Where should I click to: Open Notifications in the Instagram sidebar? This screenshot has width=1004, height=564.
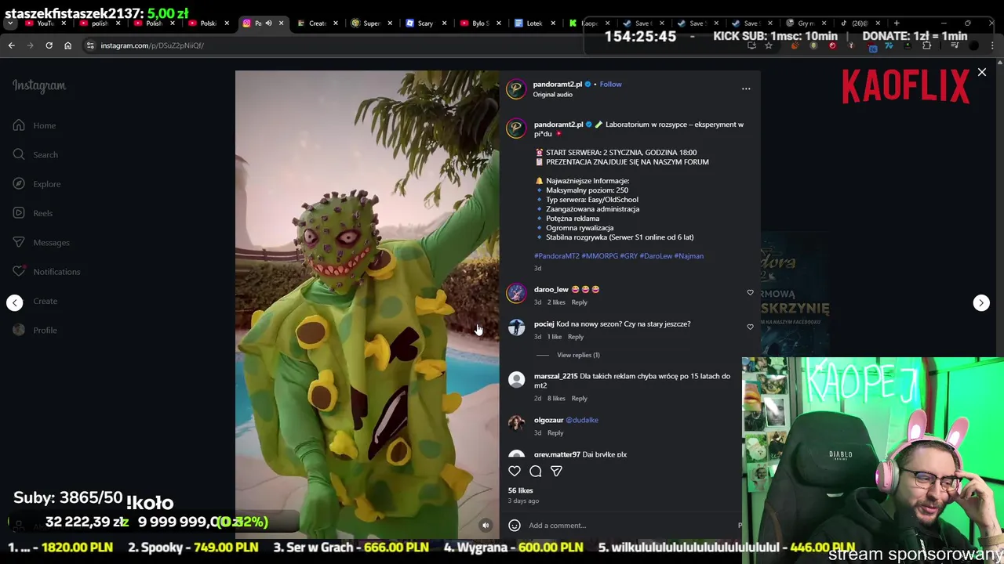tap(47, 272)
